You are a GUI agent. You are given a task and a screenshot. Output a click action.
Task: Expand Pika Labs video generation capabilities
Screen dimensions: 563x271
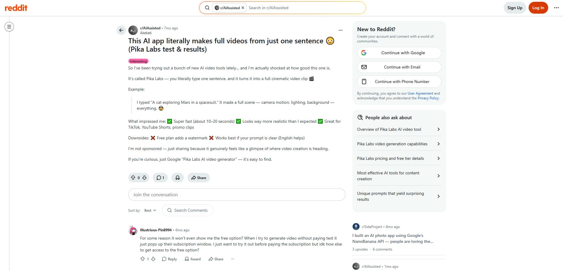[x=399, y=144]
